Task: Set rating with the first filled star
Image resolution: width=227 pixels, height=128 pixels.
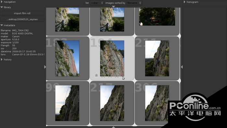Action: [96, 75]
